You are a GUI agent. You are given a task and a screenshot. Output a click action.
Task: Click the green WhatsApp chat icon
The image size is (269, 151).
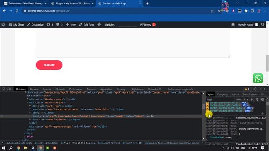click(x=258, y=78)
